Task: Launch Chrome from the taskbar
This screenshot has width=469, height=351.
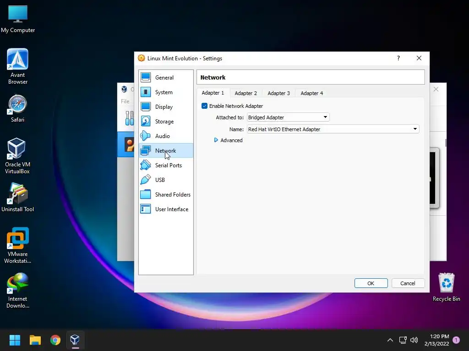Action: point(55,340)
